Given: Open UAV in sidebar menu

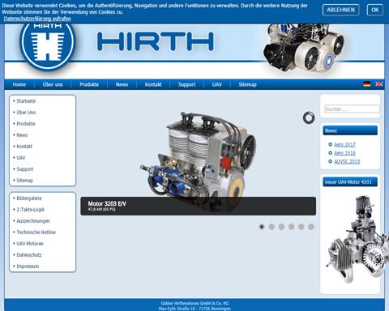Looking at the screenshot, I should click(21, 158).
